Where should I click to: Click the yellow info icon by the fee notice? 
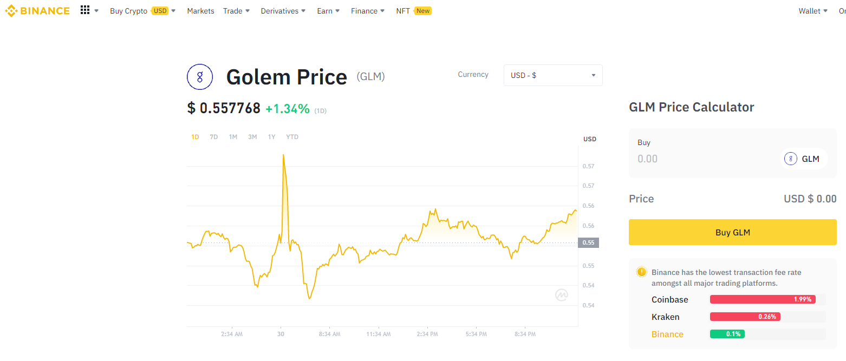(642, 272)
